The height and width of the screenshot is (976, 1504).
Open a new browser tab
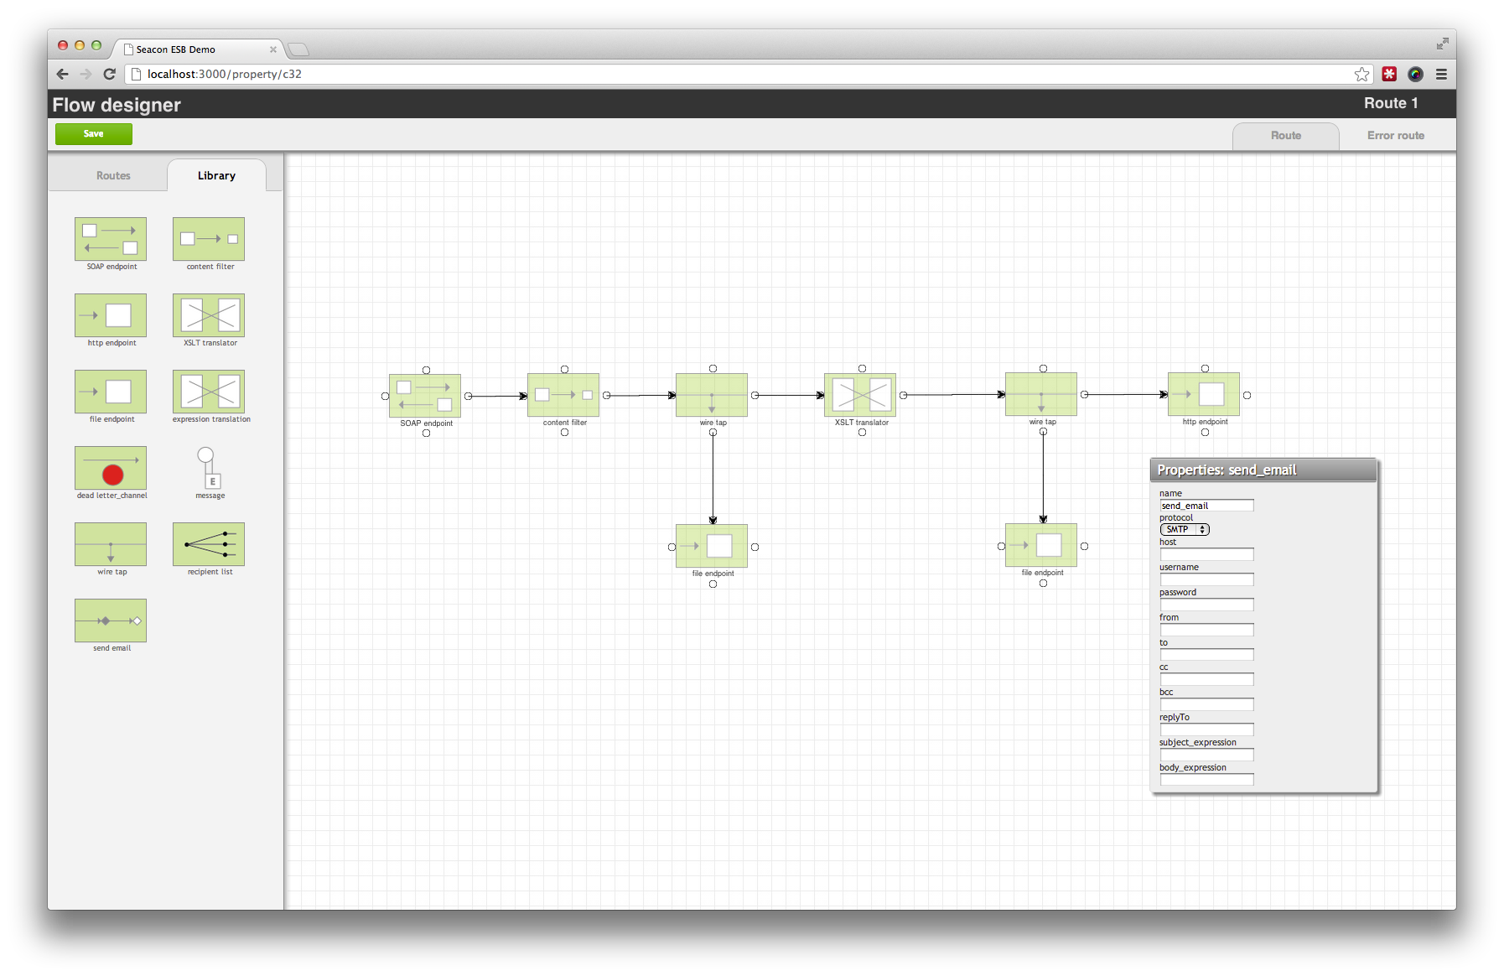tap(298, 49)
